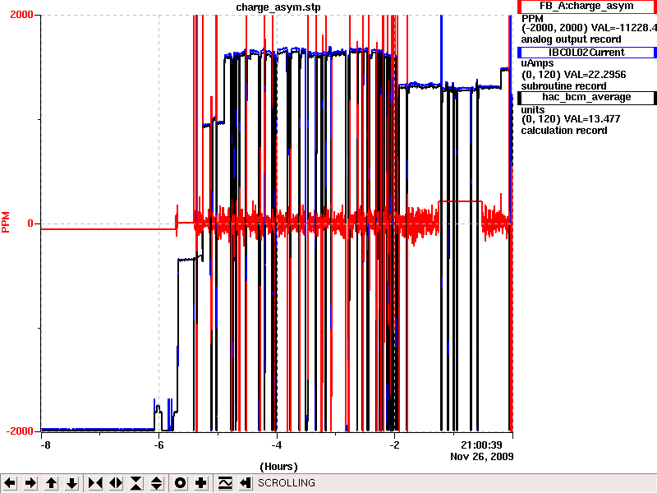This screenshot has width=657, height=493.
Task: Click the (Hours) x-axis label
Action: [x=278, y=467]
